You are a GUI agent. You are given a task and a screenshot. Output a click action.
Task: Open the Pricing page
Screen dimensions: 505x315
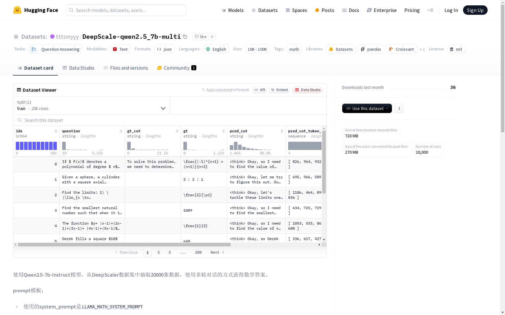[412, 10]
